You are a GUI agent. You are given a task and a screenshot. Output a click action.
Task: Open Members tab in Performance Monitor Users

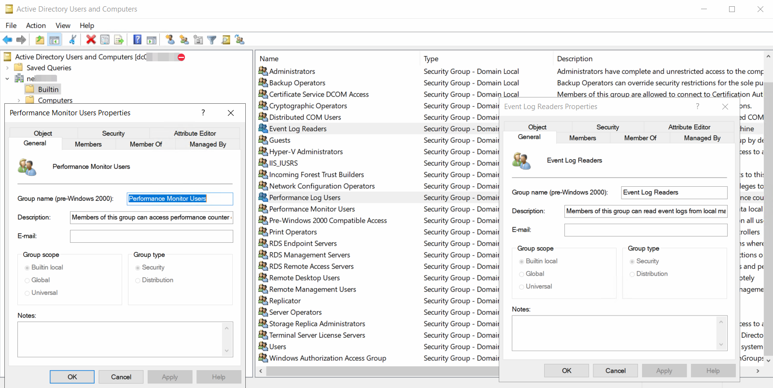[x=88, y=144]
